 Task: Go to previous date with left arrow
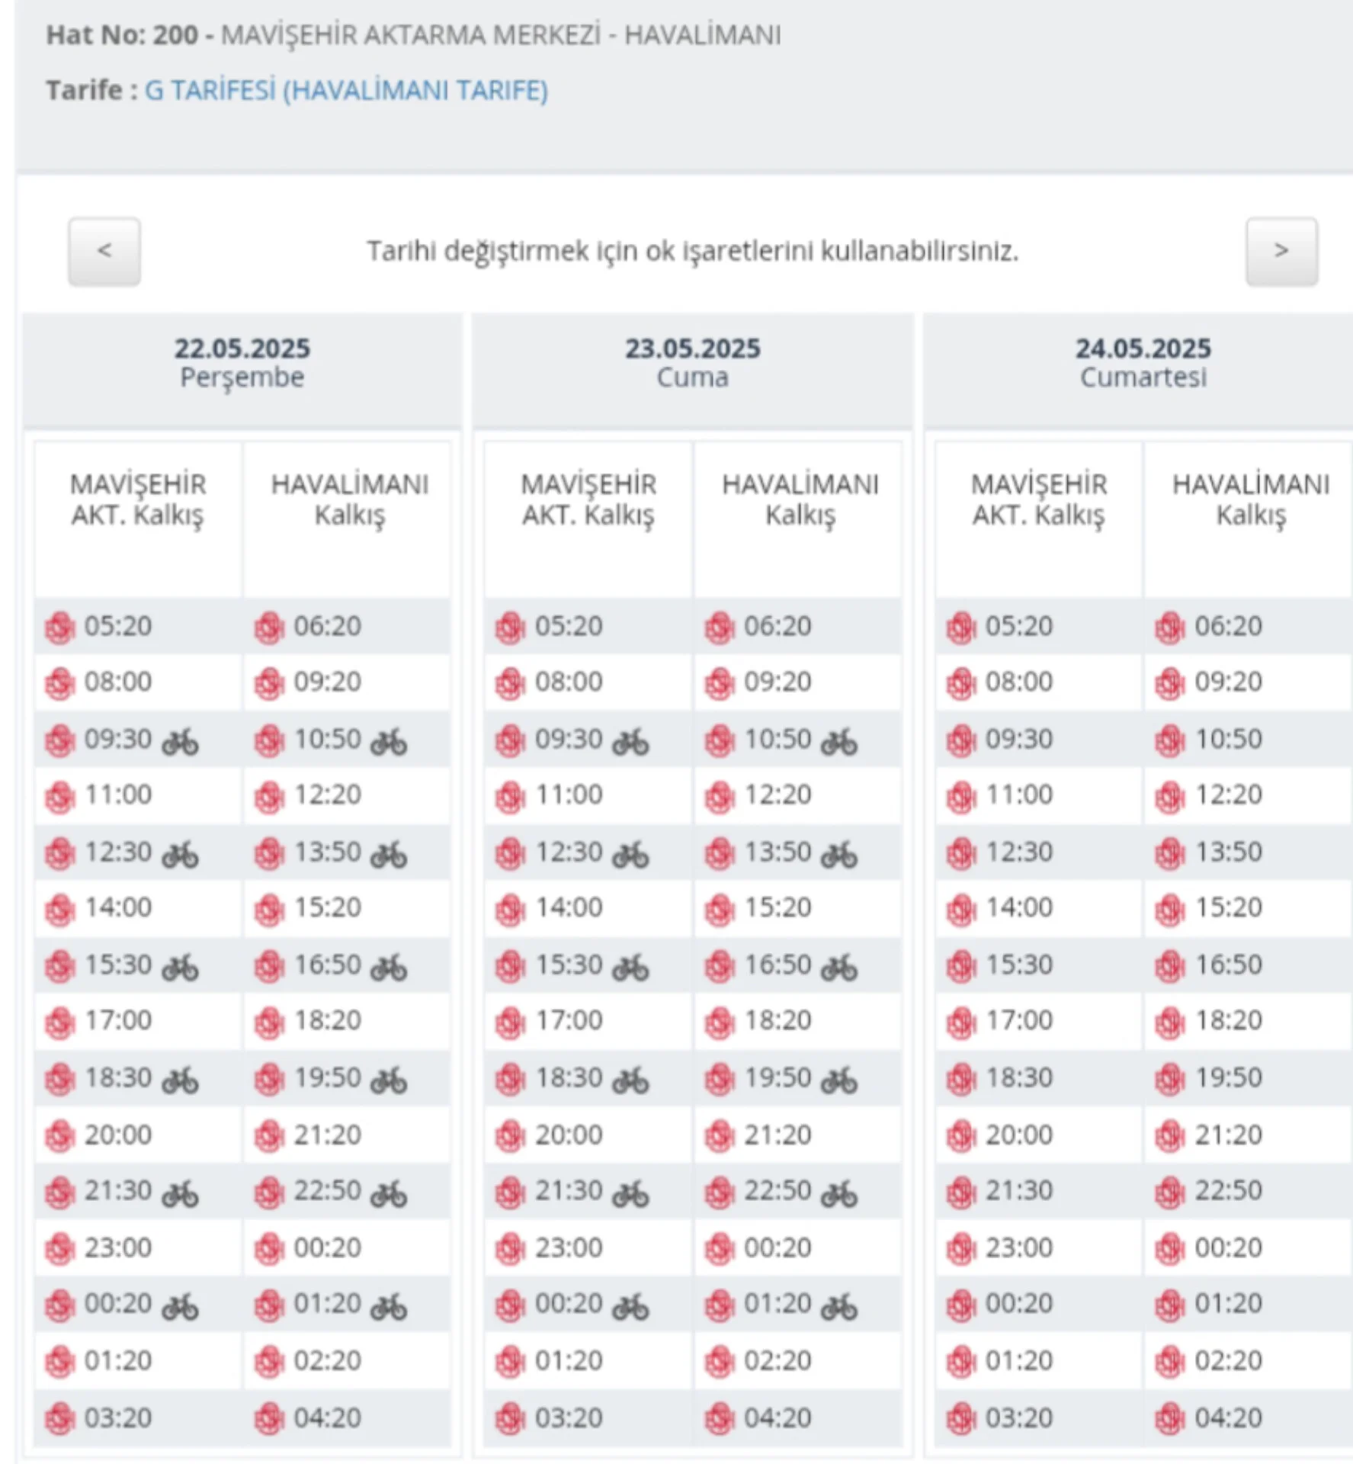104,251
